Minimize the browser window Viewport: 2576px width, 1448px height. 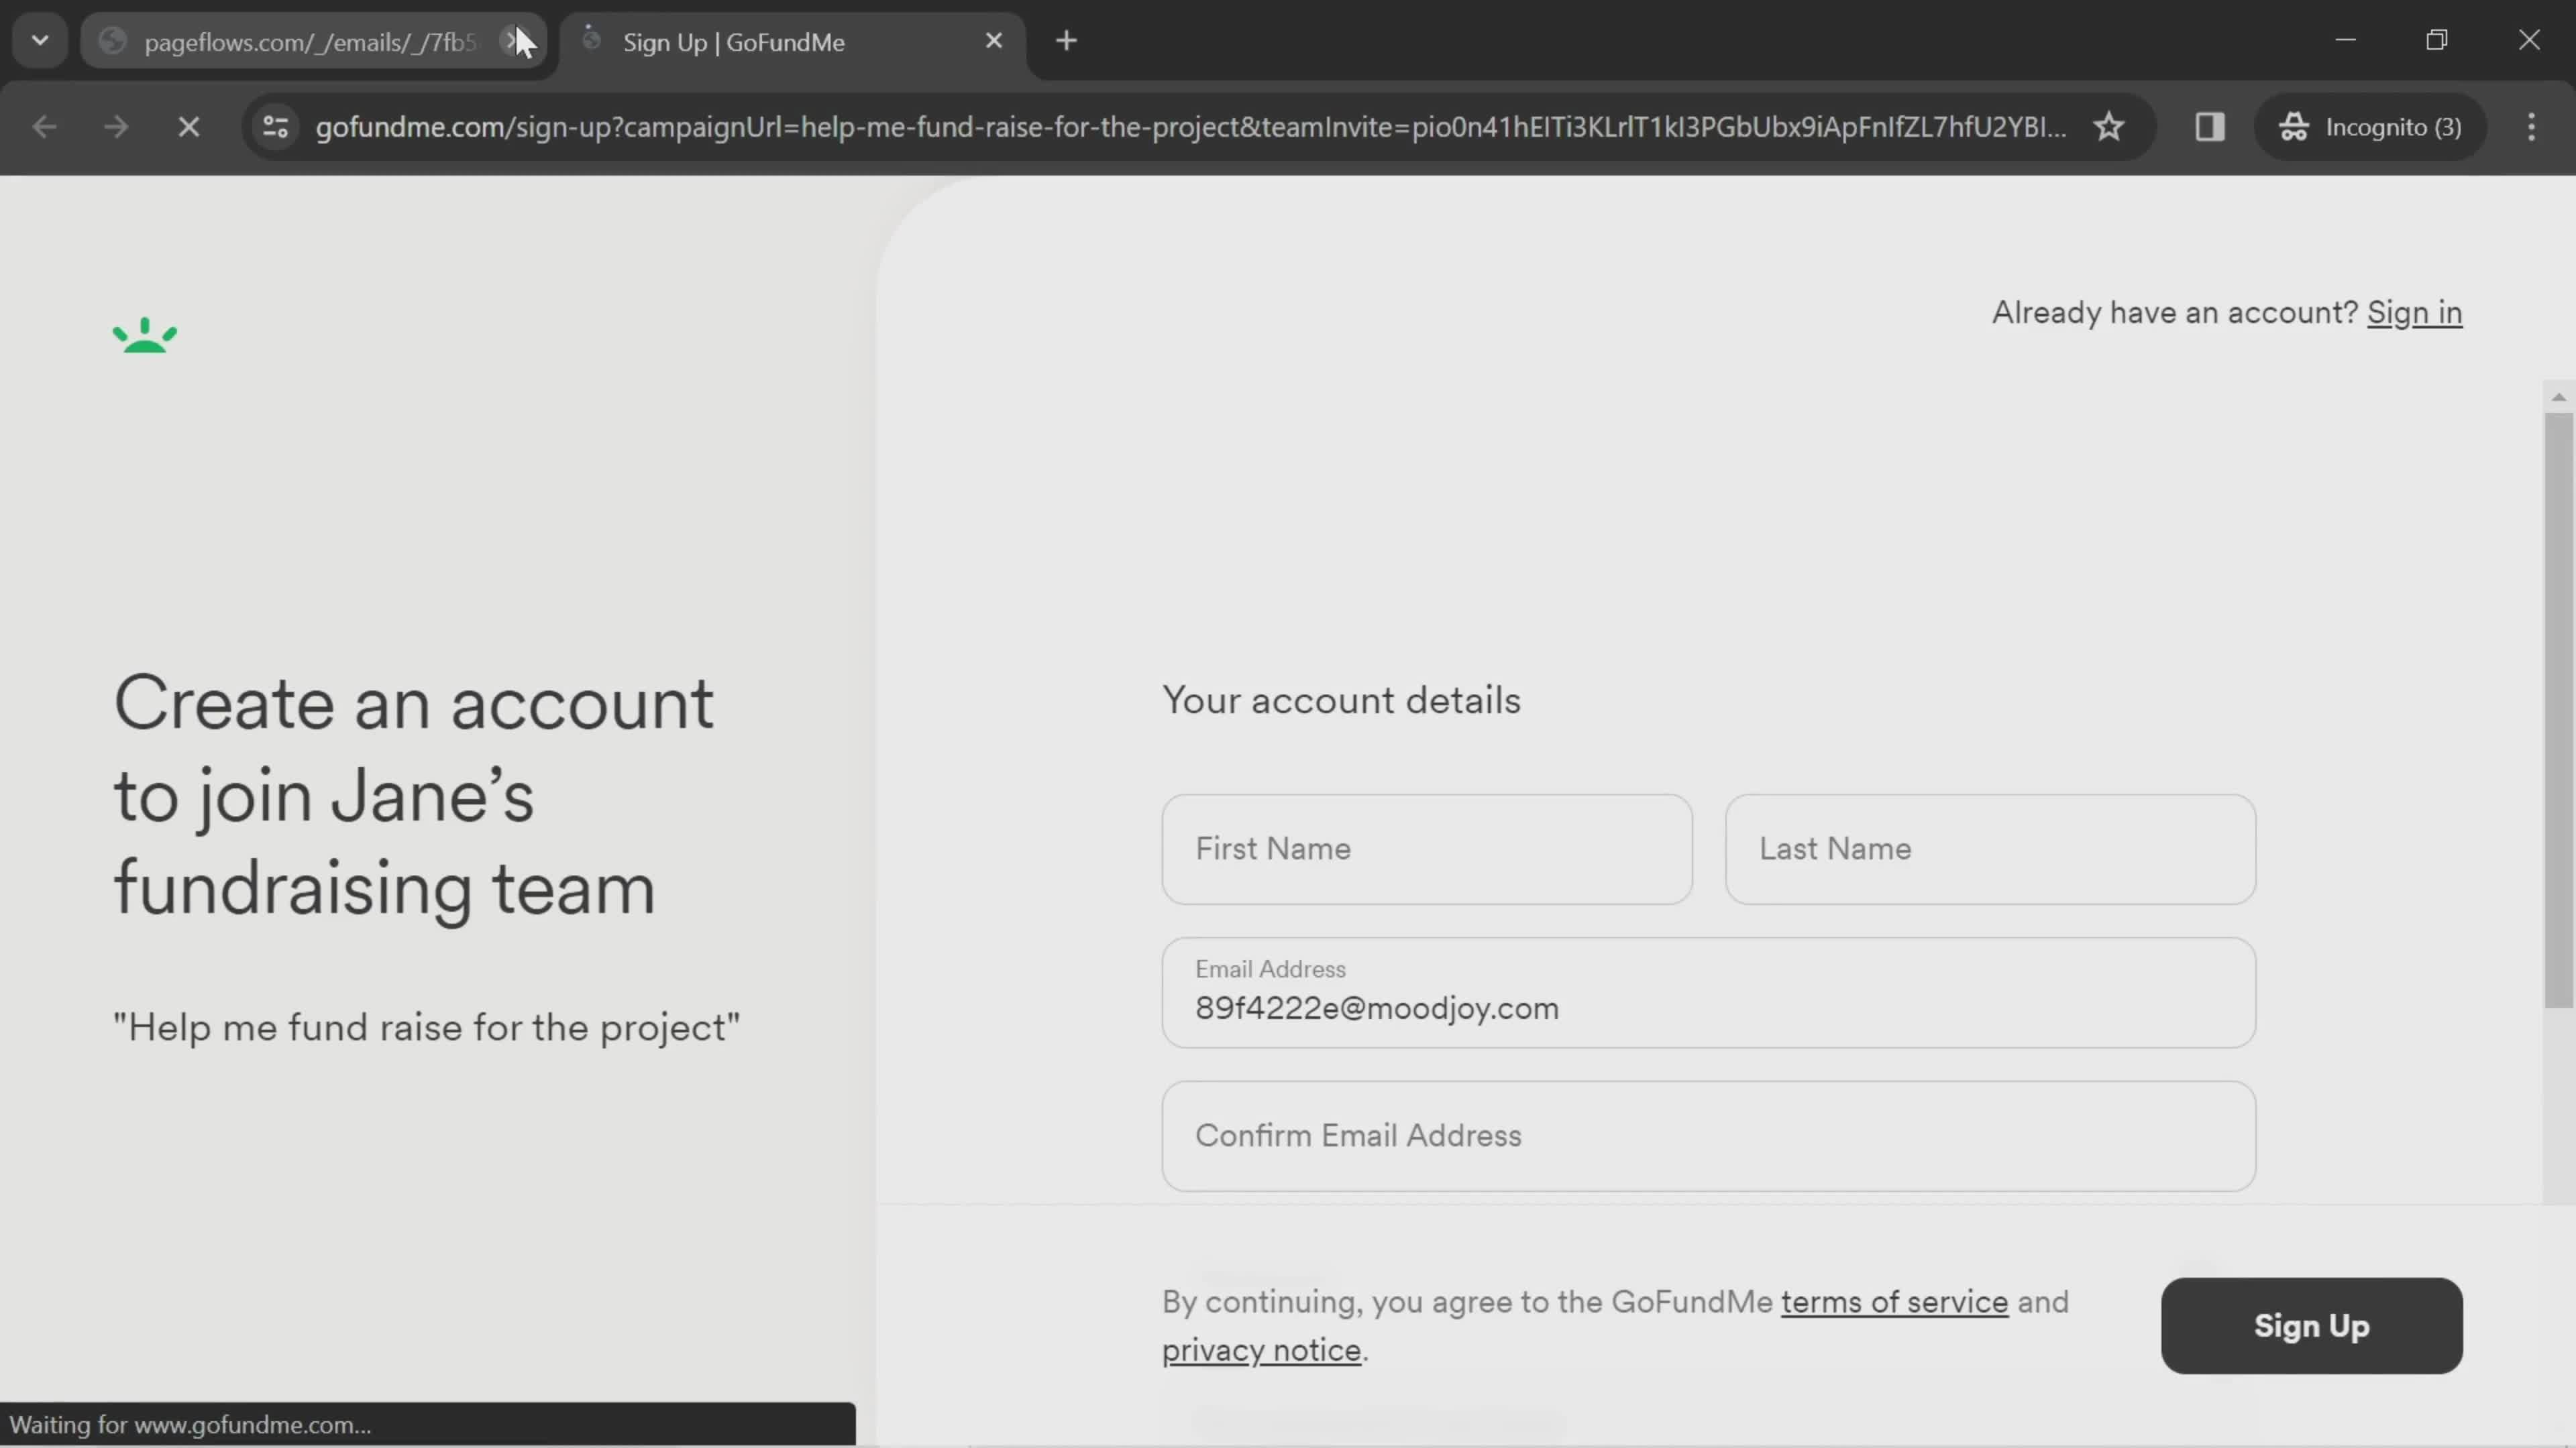(x=2346, y=40)
